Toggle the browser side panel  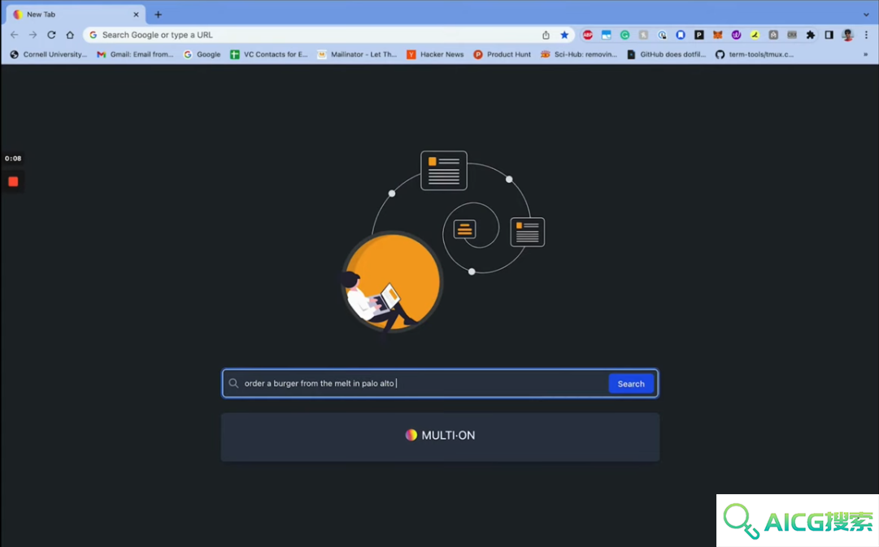tap(829, 35)
